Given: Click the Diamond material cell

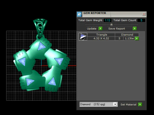Looking at the screenshot, I should 127,35.
